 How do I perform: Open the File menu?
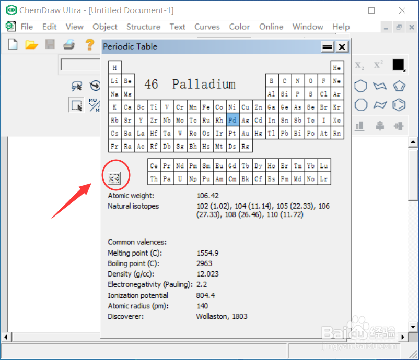(x=27, y=27)
